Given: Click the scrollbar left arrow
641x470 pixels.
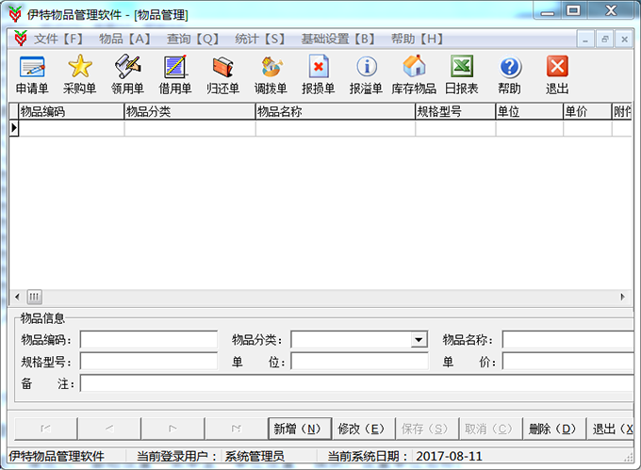Looking at the screenshot, I should pos(17,297).
